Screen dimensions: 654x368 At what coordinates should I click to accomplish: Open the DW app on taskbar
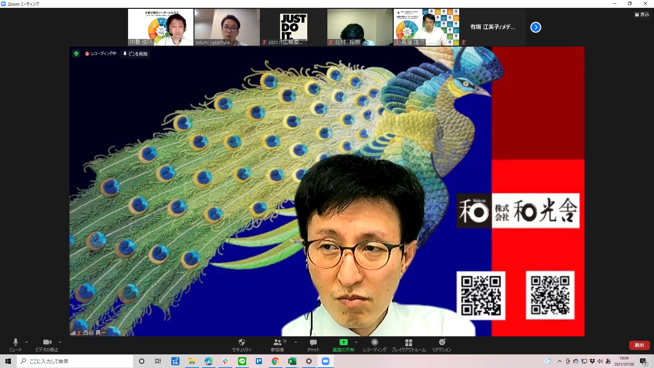point(175,361)
